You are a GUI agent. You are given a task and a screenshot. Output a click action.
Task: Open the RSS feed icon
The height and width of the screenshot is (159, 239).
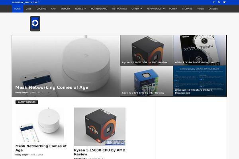click(219, 2)
